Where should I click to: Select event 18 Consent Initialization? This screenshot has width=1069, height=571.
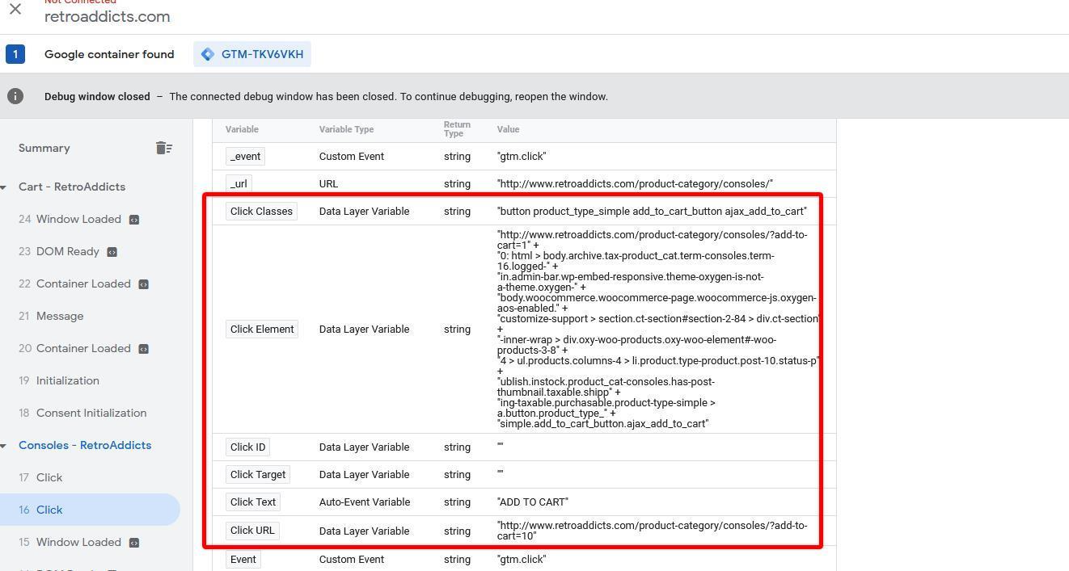(91, 413)
